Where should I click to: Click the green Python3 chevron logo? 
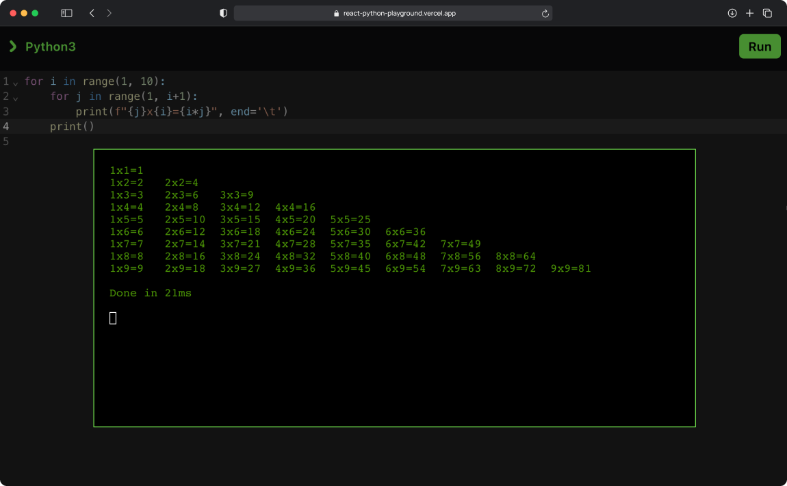[x=13, y=47]
